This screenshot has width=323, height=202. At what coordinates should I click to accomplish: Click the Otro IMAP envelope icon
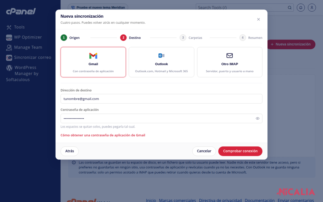click(x=230, y=56)
